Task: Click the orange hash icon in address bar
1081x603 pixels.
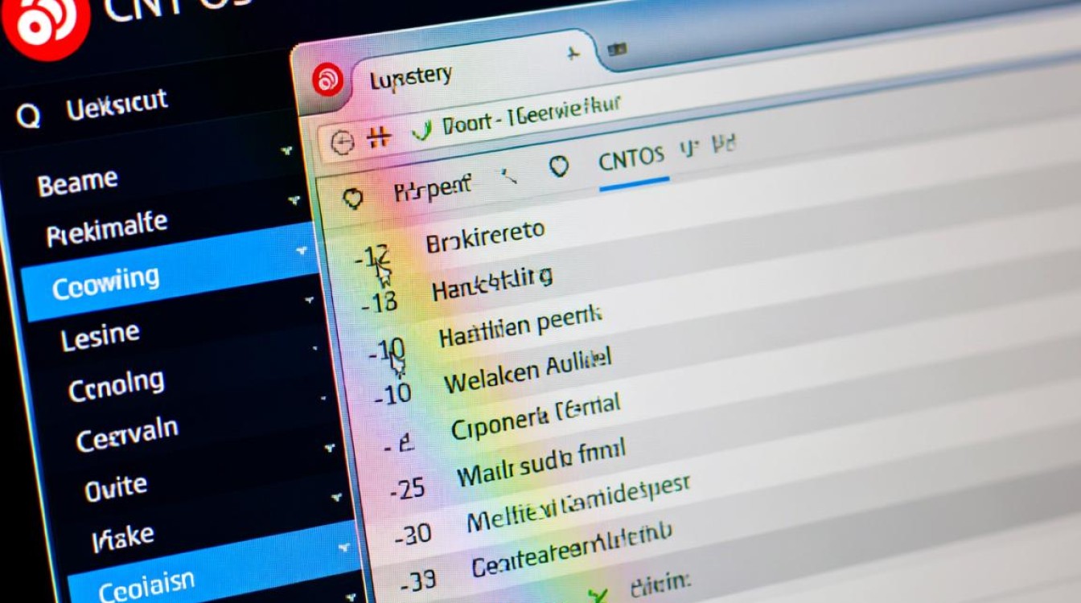Action: (x=378, y=138)
